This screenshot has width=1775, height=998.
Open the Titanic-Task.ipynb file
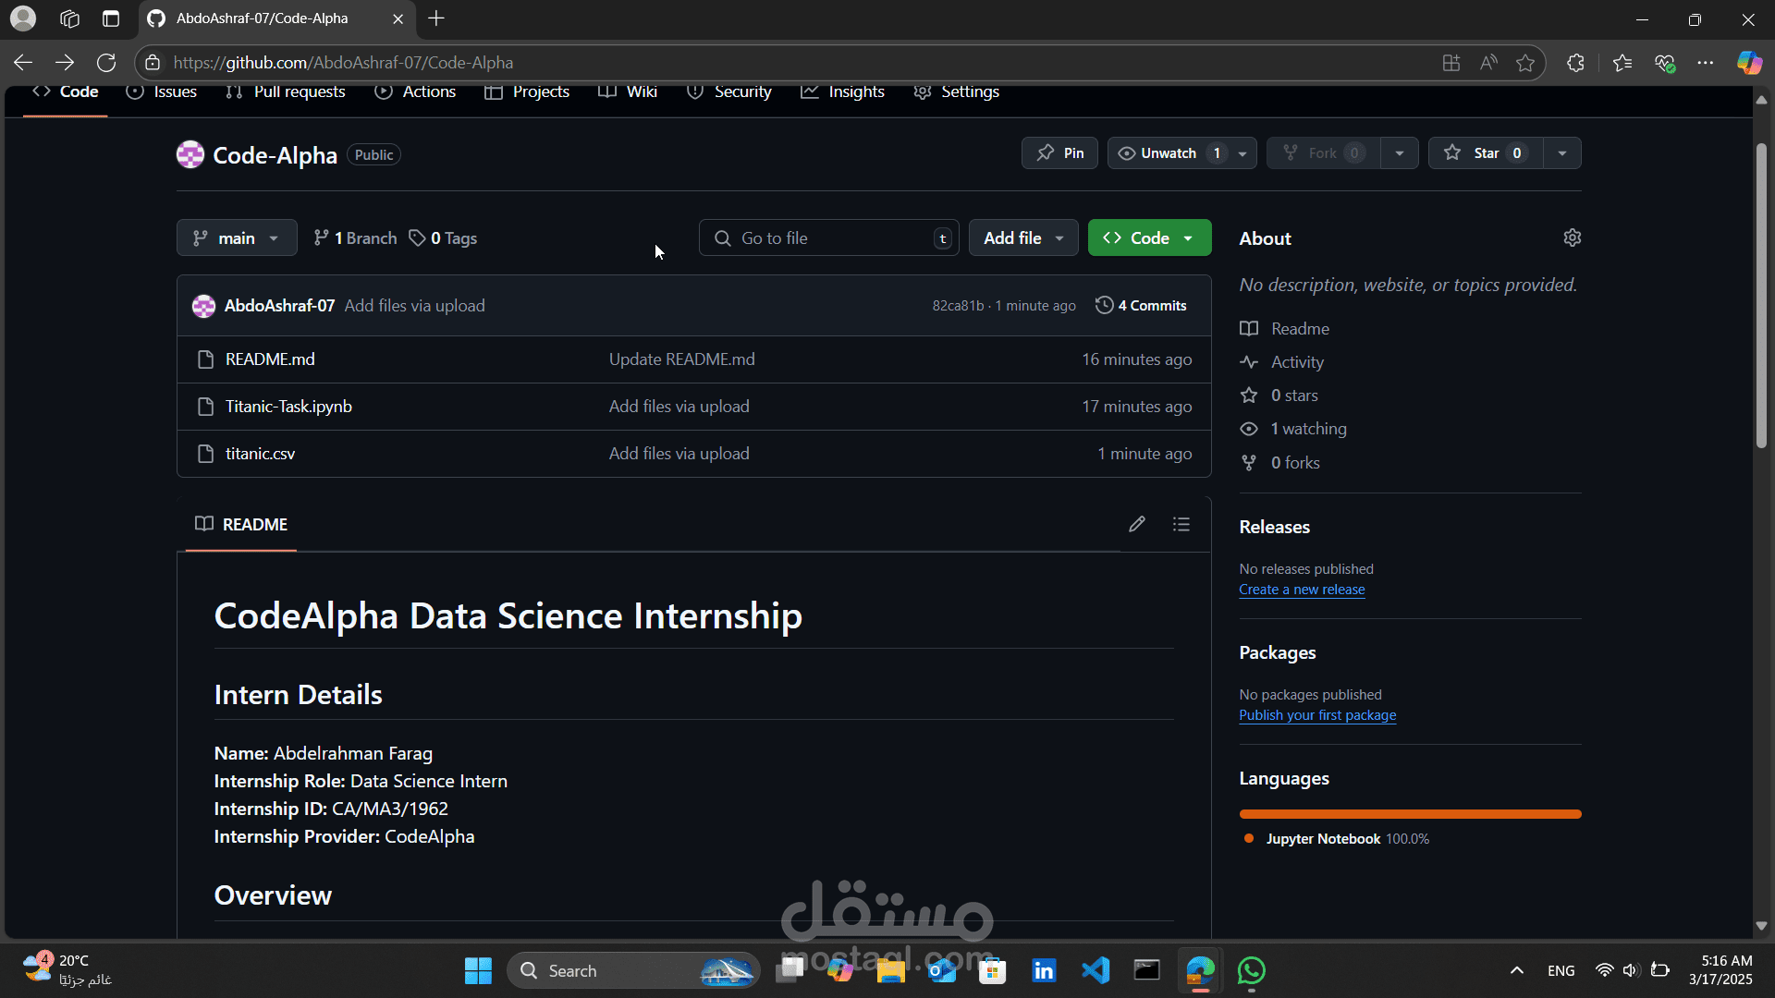point(288,407)
